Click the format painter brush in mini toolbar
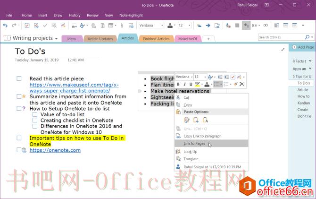This screenshot has height=199, width=316. (x=235, y=84)
